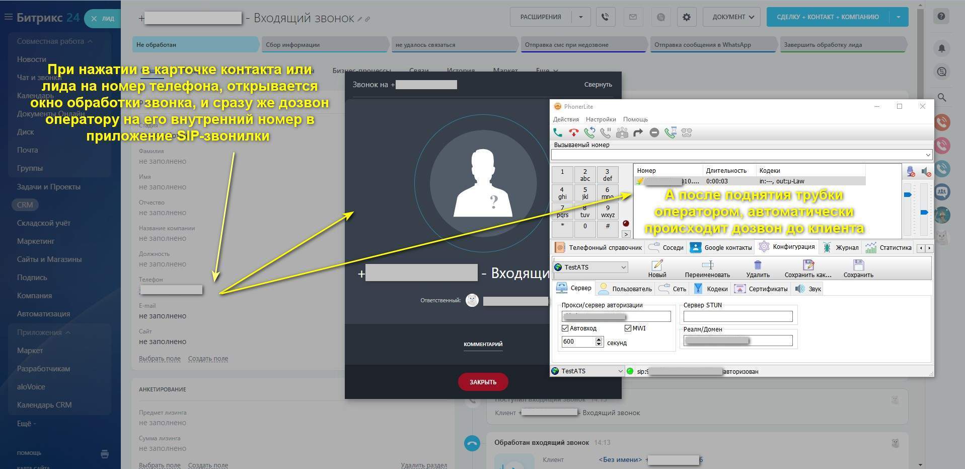965x469 pixels.
Task: Click the red ЗАКРЫТЬ button
Action: (x=483, y=382)
